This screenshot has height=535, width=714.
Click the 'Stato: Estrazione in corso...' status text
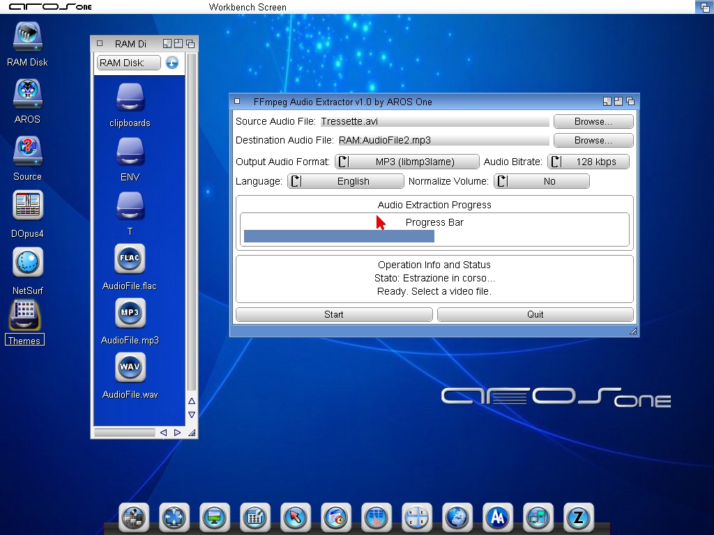[434, 278]
